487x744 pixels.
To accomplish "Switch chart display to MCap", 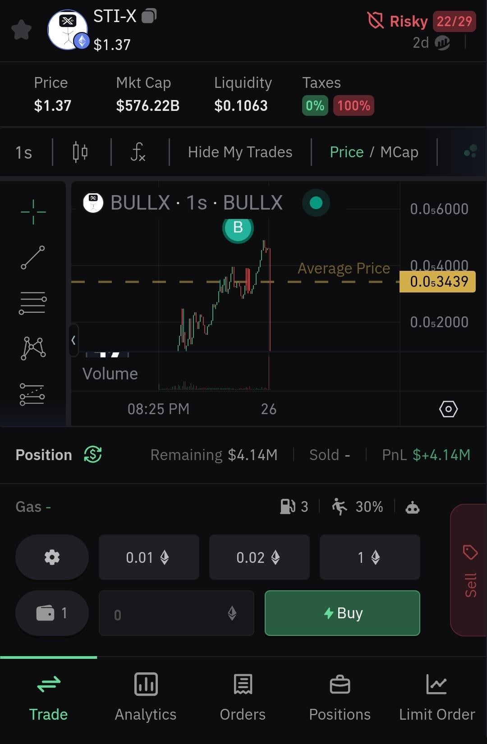I will [399, 152].
